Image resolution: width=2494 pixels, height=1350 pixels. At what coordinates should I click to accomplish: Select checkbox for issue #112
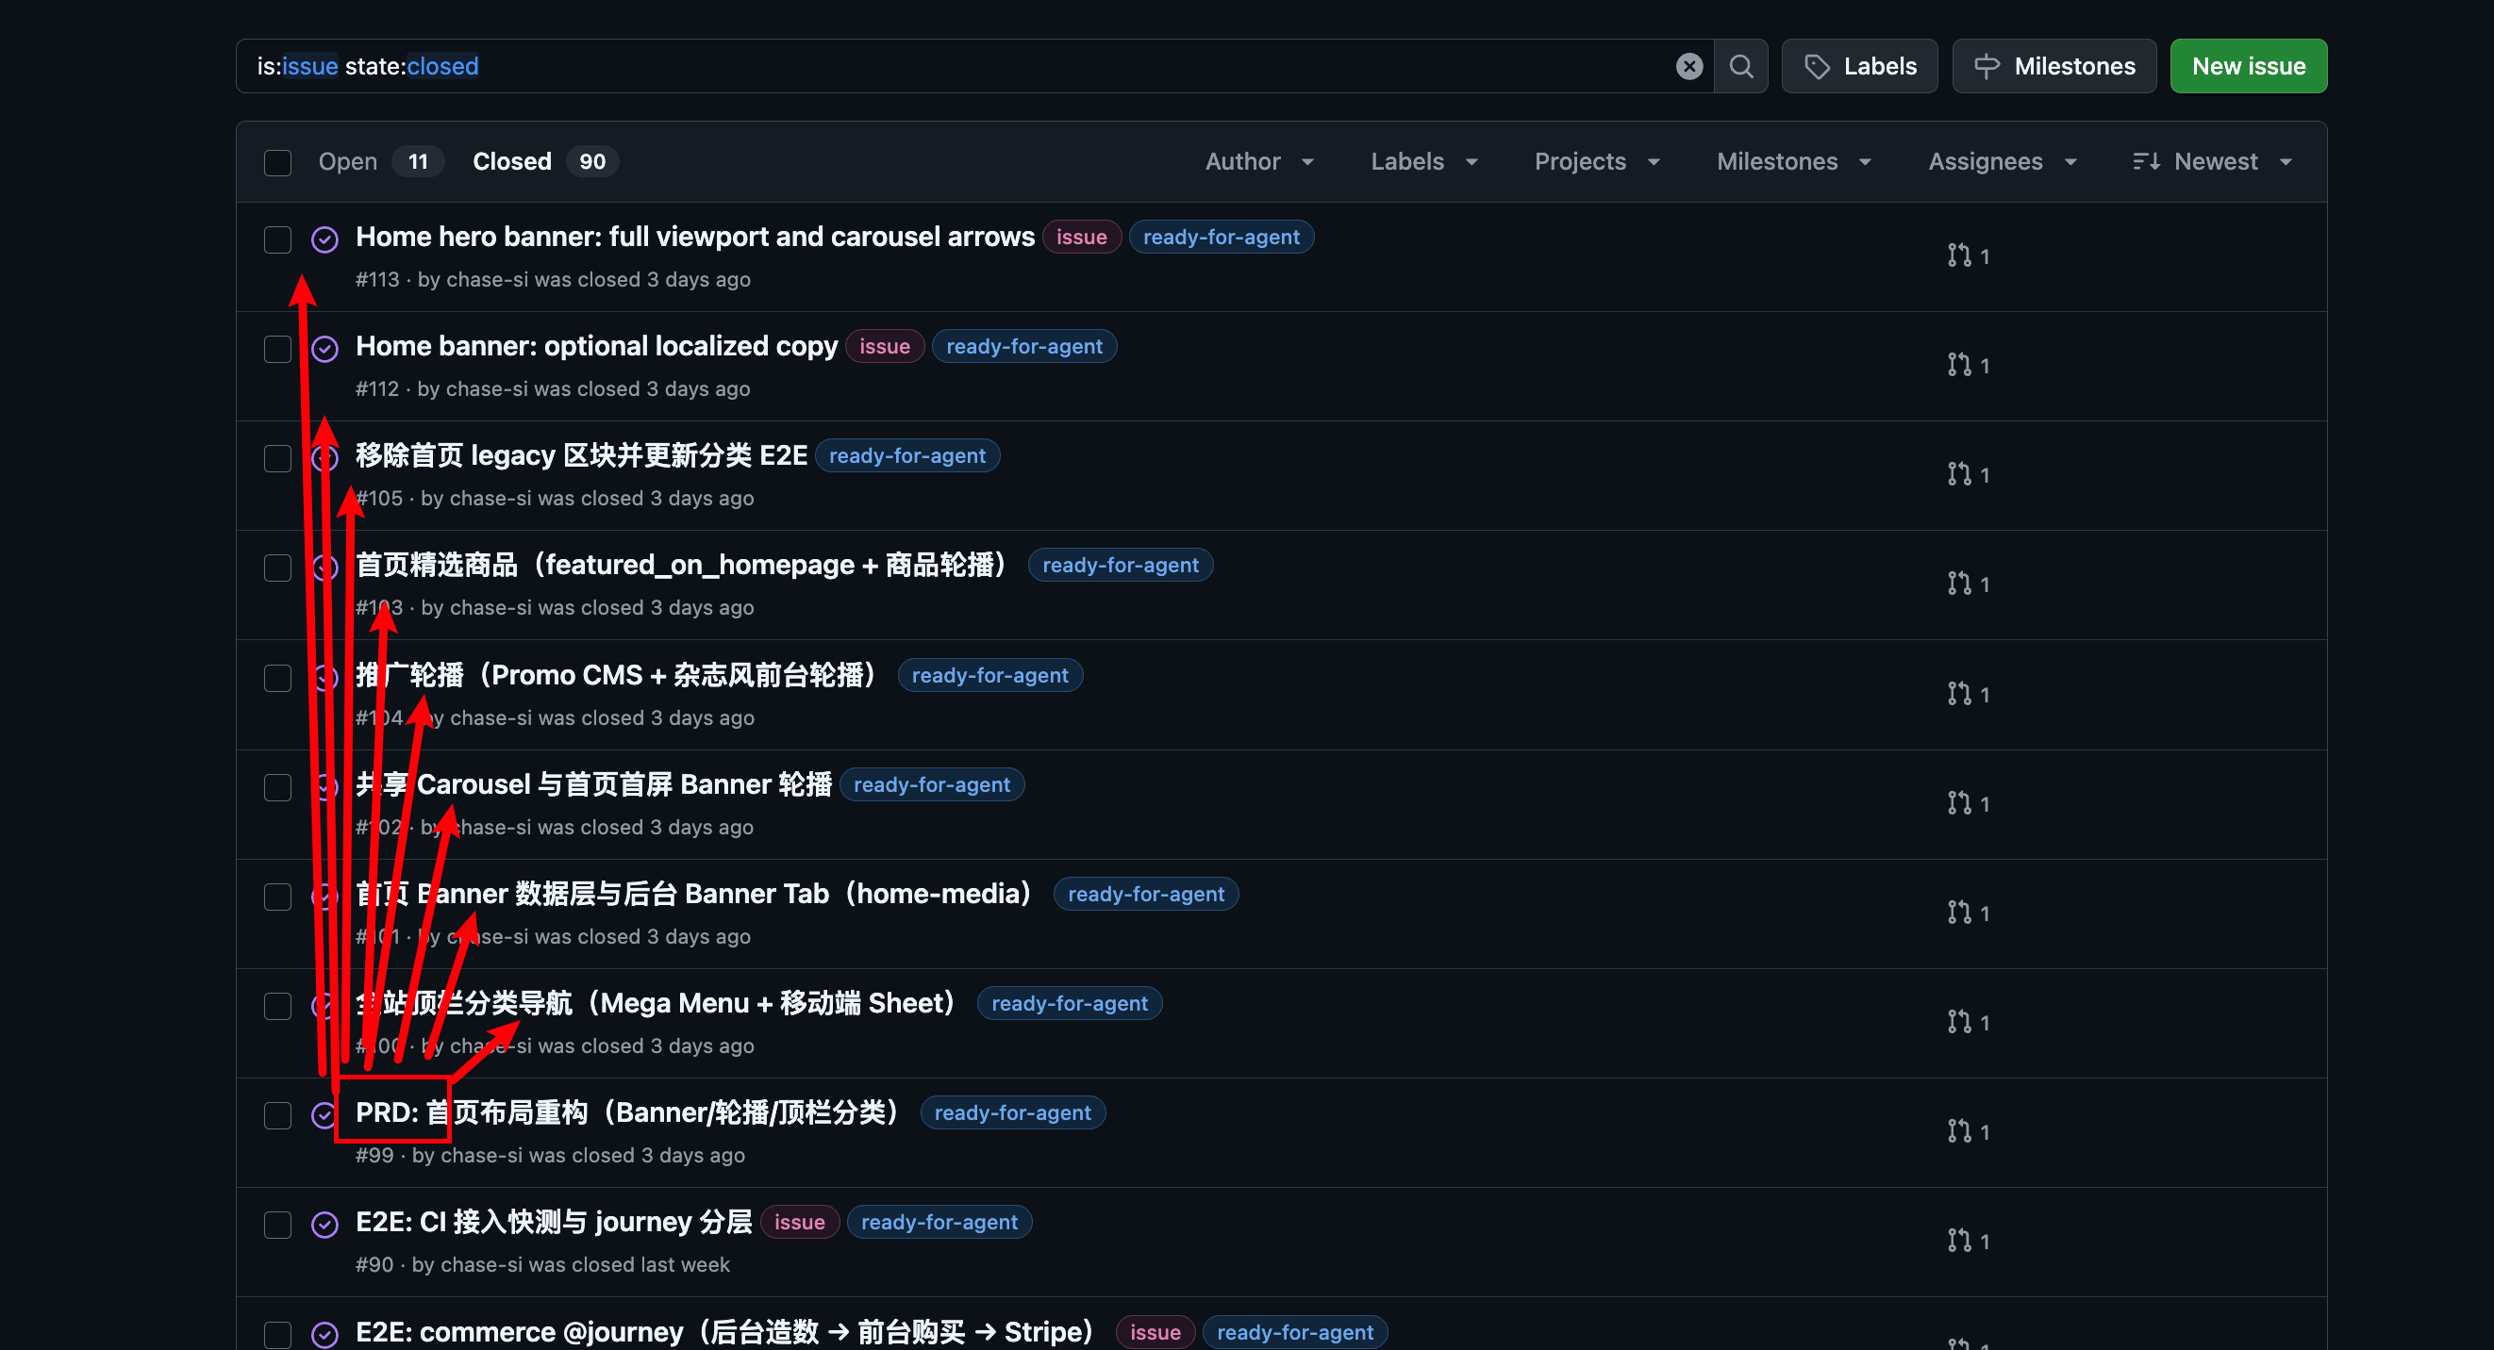(278, 349)
